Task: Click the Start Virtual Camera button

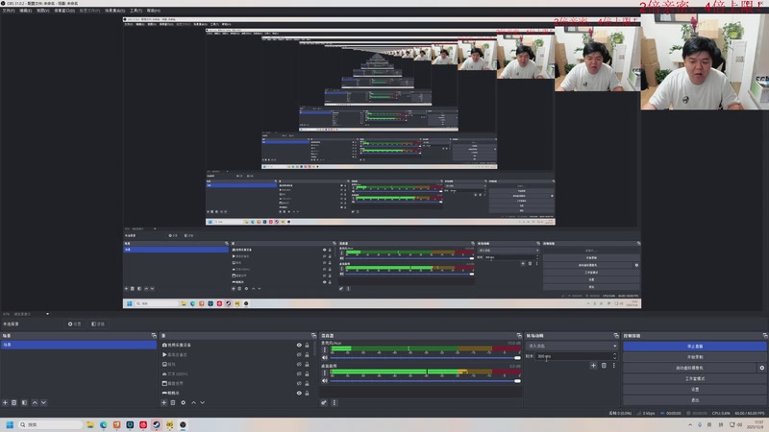Action: pyautogui.click(x=689, y=368)
